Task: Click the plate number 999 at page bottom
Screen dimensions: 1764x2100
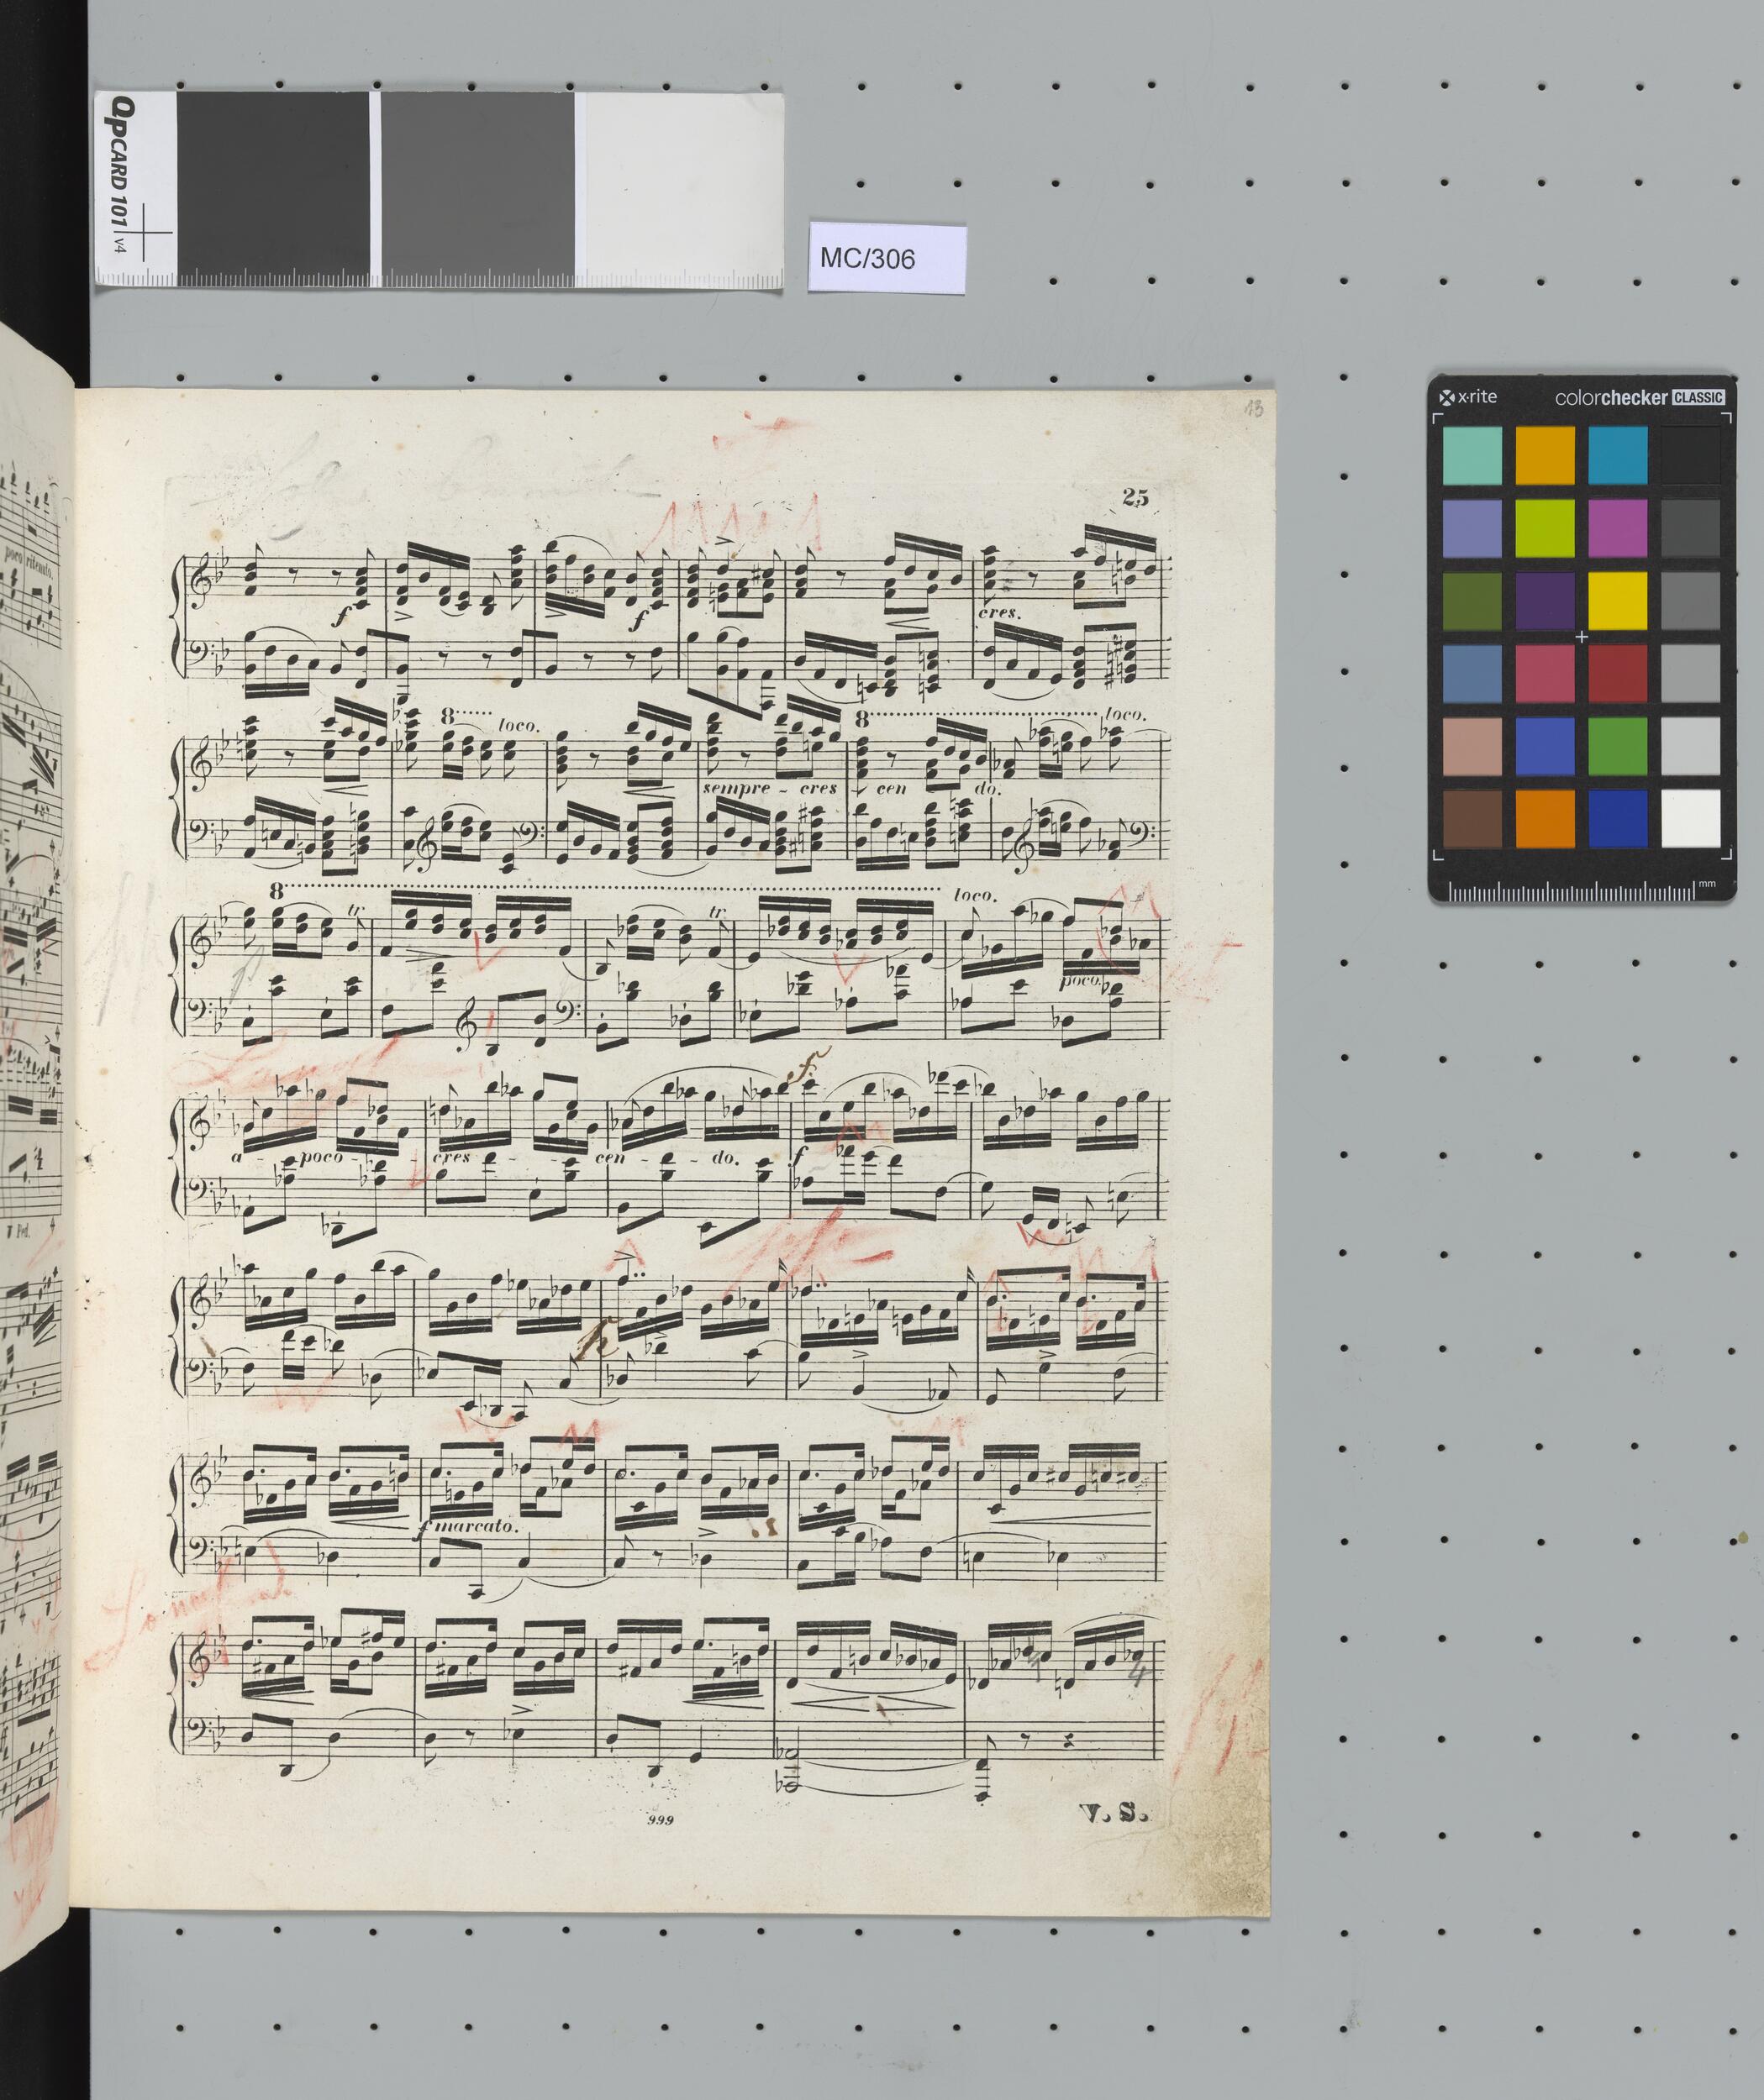Action: 661,1820
